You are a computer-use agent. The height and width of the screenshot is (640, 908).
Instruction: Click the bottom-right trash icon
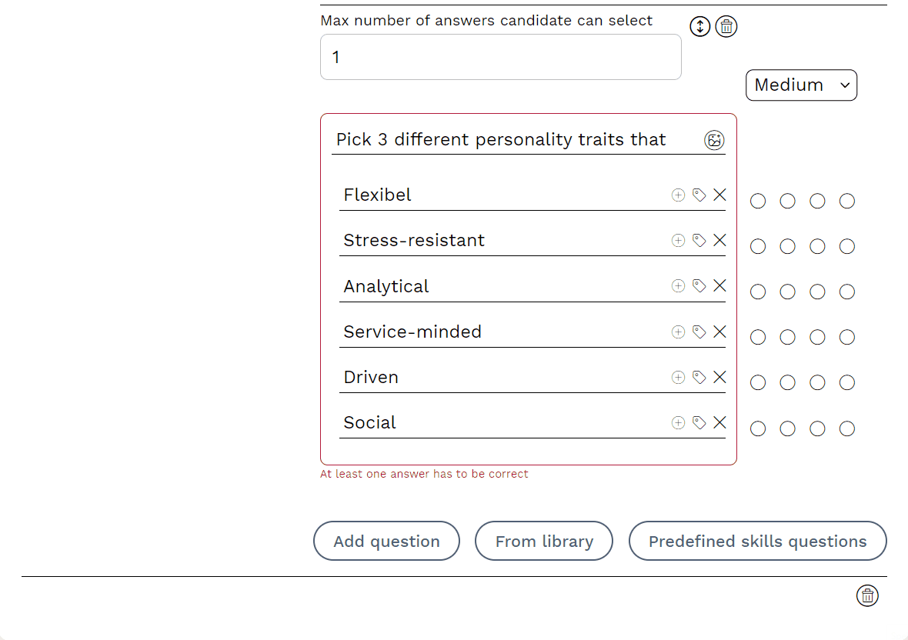867,595
